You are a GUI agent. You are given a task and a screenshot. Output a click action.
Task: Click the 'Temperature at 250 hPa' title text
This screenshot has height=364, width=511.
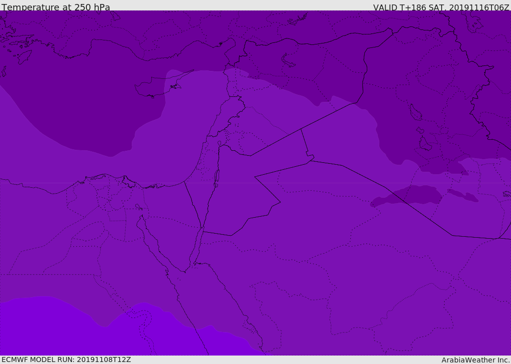pos(56,7)
